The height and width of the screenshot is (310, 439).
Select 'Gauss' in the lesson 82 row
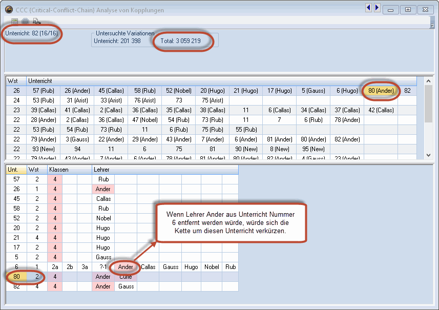click(126, 286)
